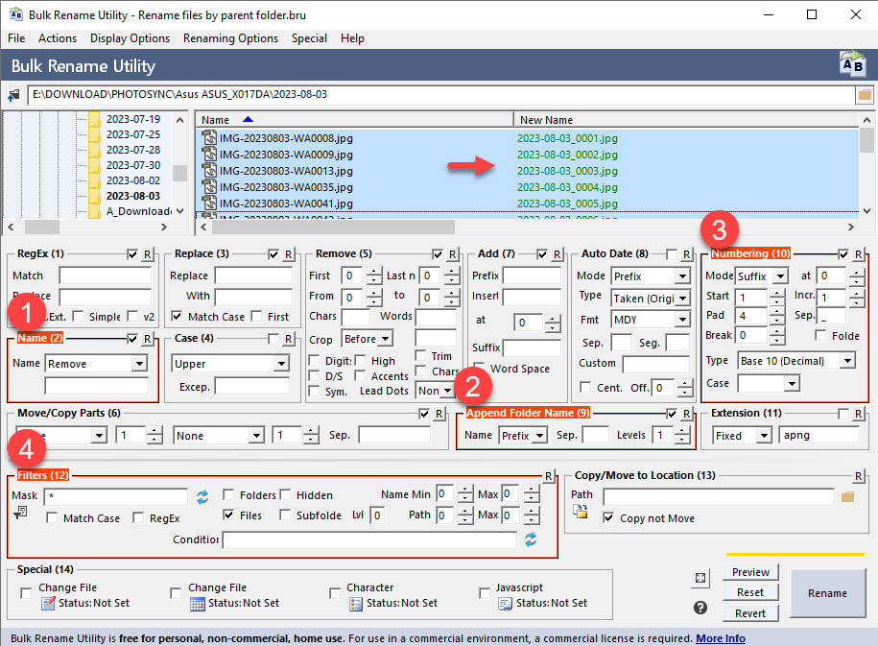Enable the Hidden filter checkbox
Image resolution: width=878 pixels, height=646 pixels.
click(x=285, y=494)
